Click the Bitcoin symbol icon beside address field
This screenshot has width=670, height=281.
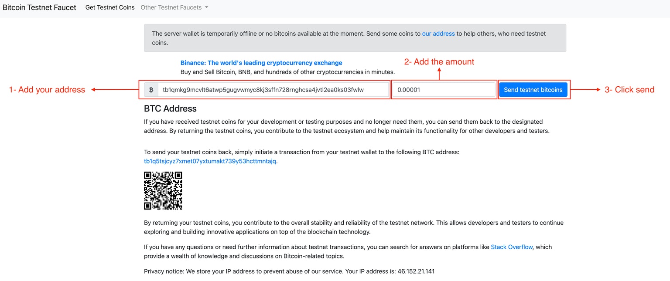(151, 90)
